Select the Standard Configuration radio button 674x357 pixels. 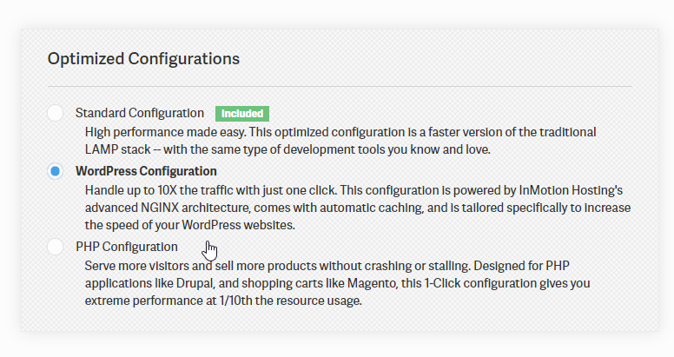[56, 113]
